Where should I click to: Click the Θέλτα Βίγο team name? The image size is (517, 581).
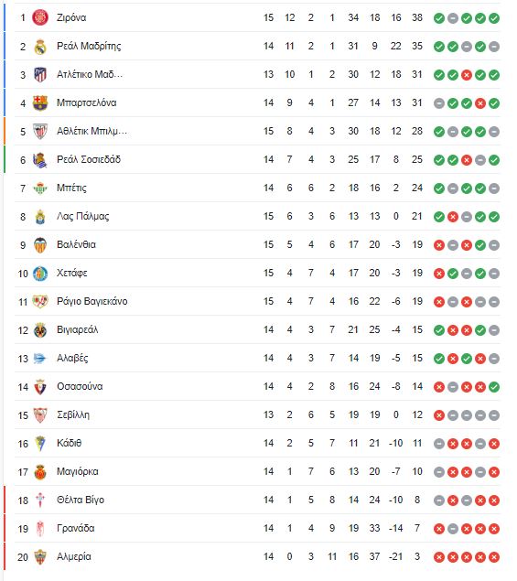point(81,500)
